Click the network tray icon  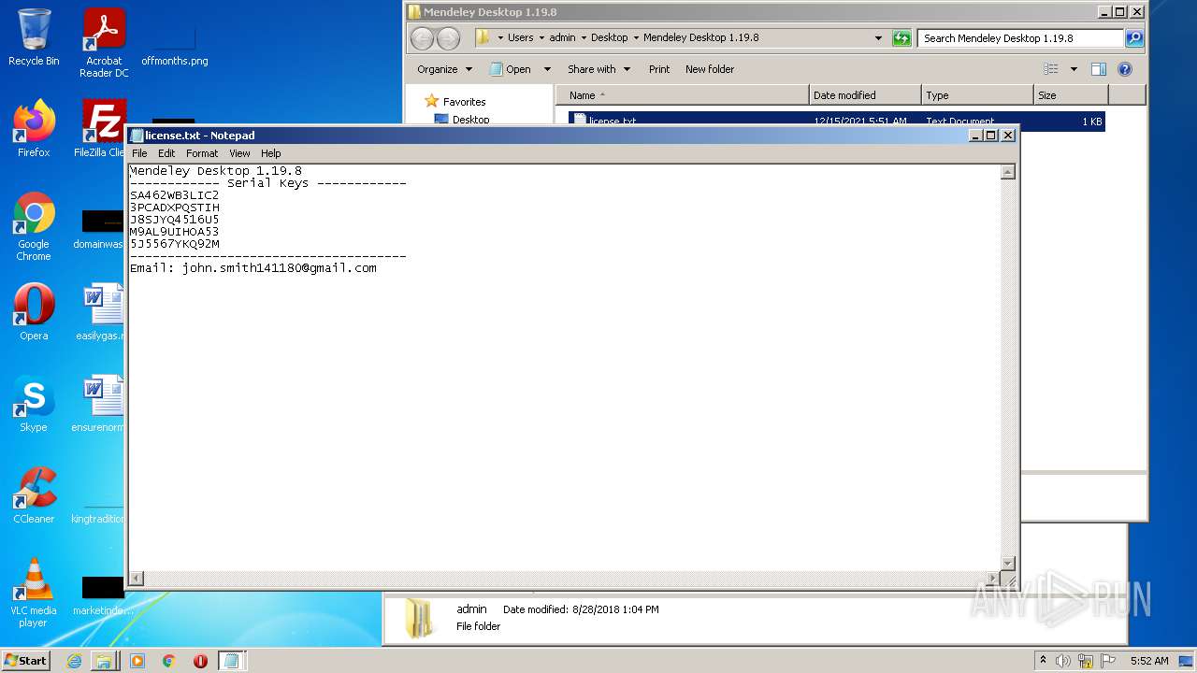coord(1086,661)
